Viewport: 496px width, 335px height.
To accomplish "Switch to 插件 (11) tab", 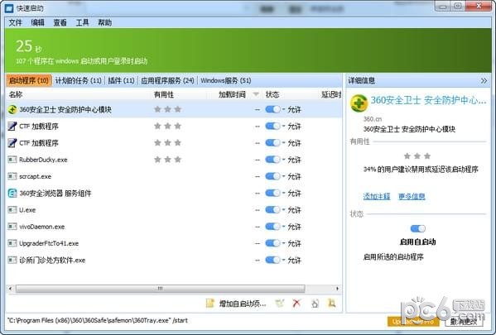I will (x=121, y=80).
